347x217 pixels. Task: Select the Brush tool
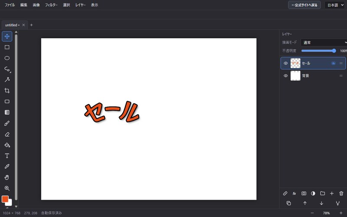coord(7,123)
